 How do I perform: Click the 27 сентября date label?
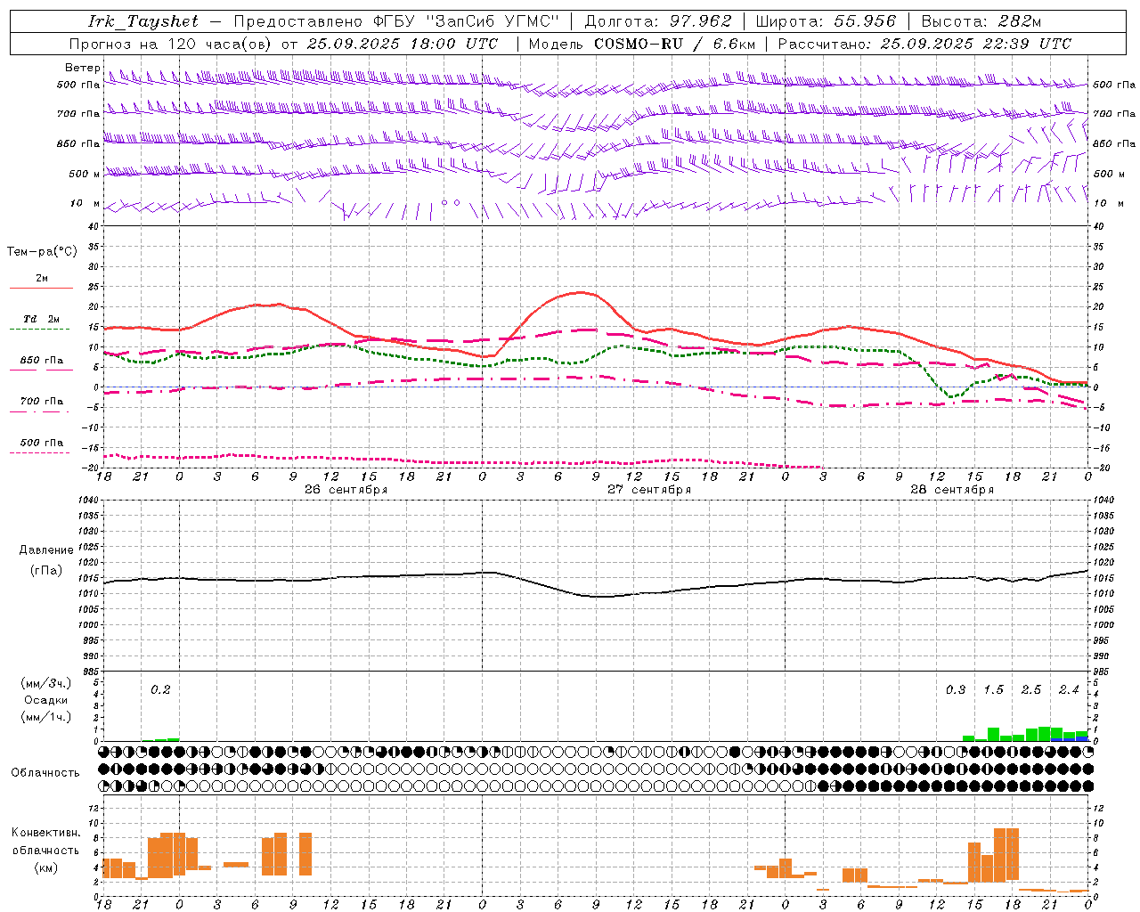click(x=649, y=490)
